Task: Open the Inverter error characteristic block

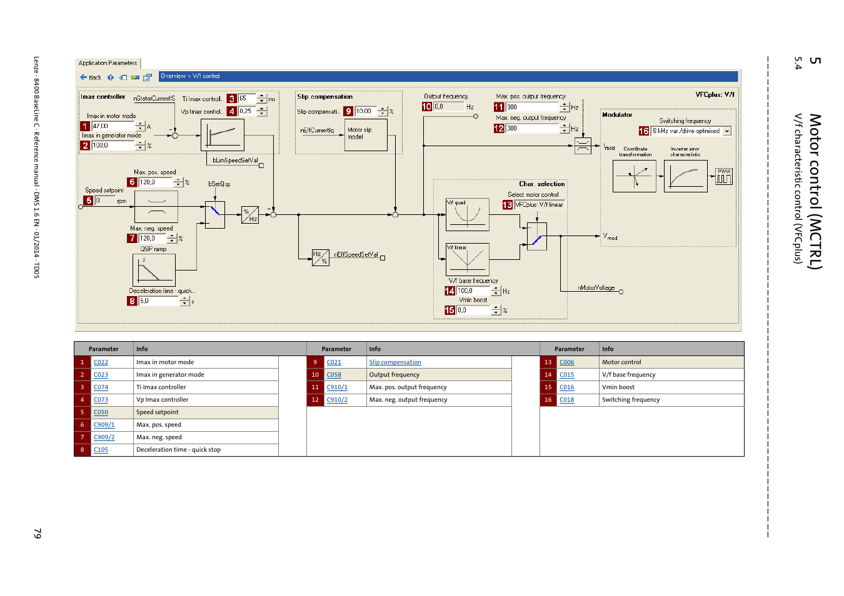Action: coord(685,176)
